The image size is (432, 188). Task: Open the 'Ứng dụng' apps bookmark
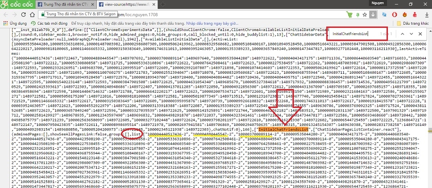point(14,23)
